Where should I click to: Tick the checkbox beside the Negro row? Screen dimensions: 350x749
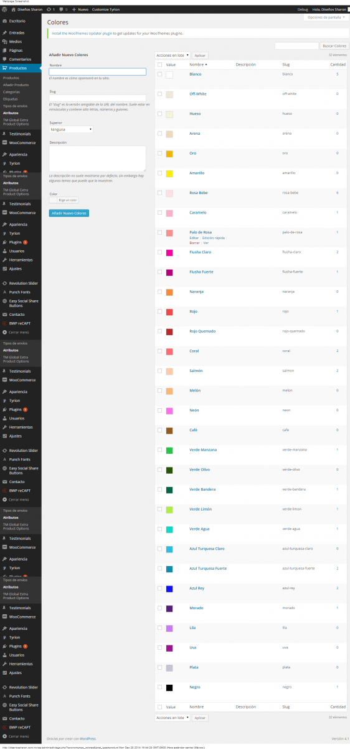159,687
